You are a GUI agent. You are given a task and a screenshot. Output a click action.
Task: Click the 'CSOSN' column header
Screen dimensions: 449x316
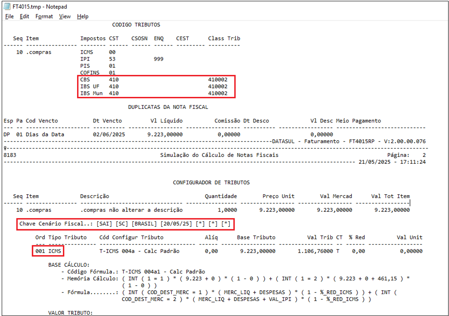(x=139, y=39)
